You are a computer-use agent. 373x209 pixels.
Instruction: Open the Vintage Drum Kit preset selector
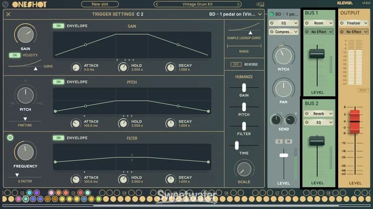[197, 4]
